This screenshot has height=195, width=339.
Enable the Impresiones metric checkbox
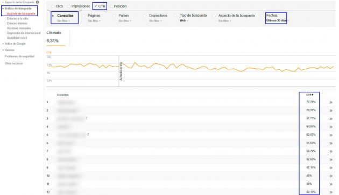click(68, 6)
